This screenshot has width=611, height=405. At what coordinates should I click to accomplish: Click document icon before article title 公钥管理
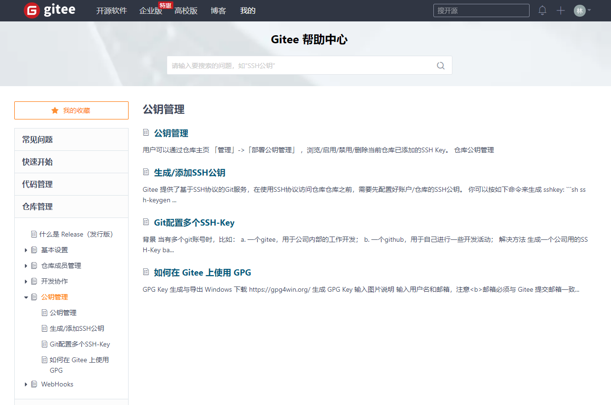tap(146, 133)
